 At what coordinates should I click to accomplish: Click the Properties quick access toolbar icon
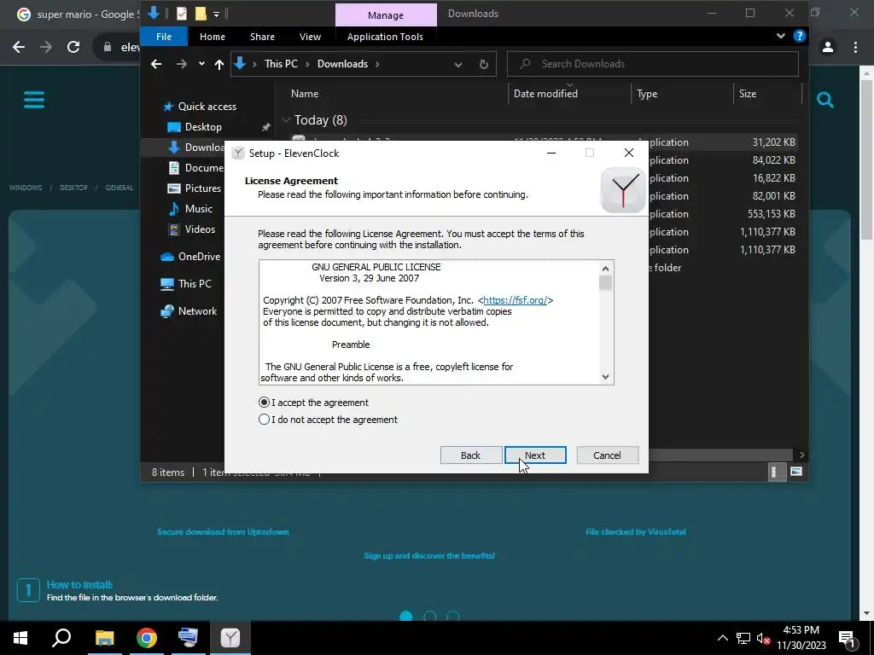coord(182,14)
